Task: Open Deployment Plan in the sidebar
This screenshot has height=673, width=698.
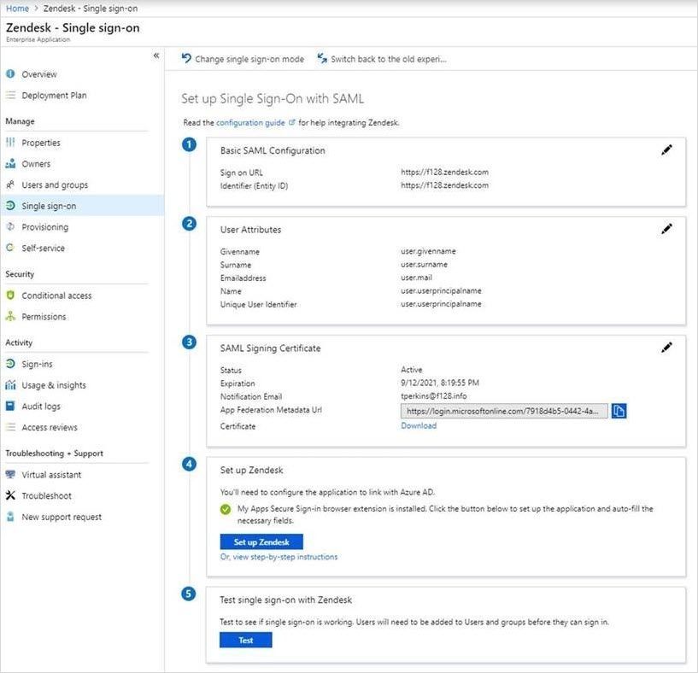Action: pyautogui.click(x=54, y=96)
